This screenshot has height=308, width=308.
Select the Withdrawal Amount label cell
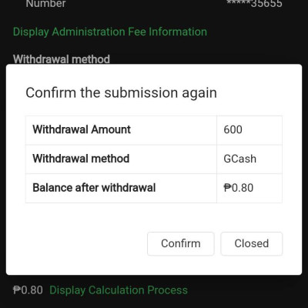(x=121, y=130)
